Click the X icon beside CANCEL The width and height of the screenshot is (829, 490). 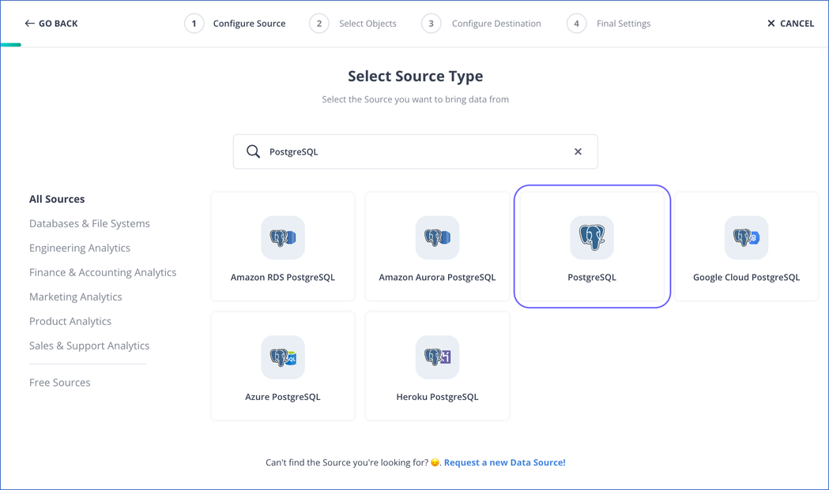(x=771, y=23)
